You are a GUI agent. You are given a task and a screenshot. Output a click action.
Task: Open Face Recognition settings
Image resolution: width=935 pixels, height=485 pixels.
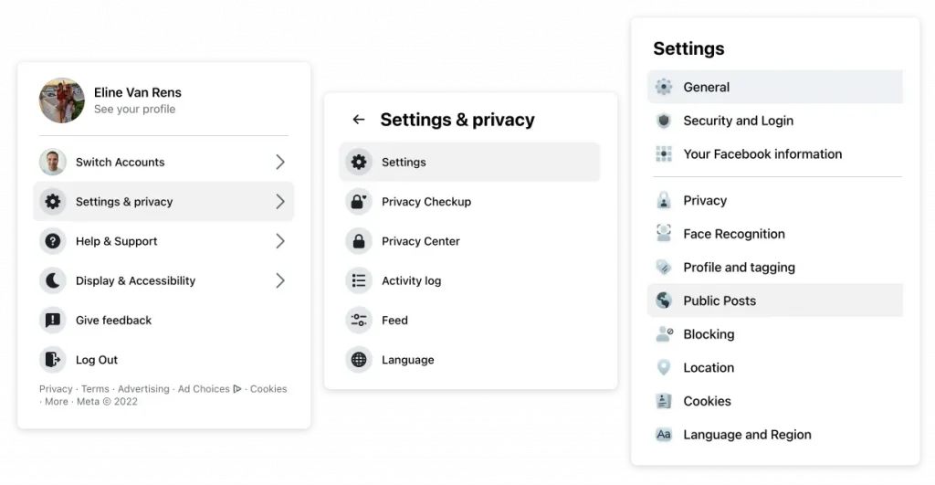pyautogui.click(x=733, y=234)
